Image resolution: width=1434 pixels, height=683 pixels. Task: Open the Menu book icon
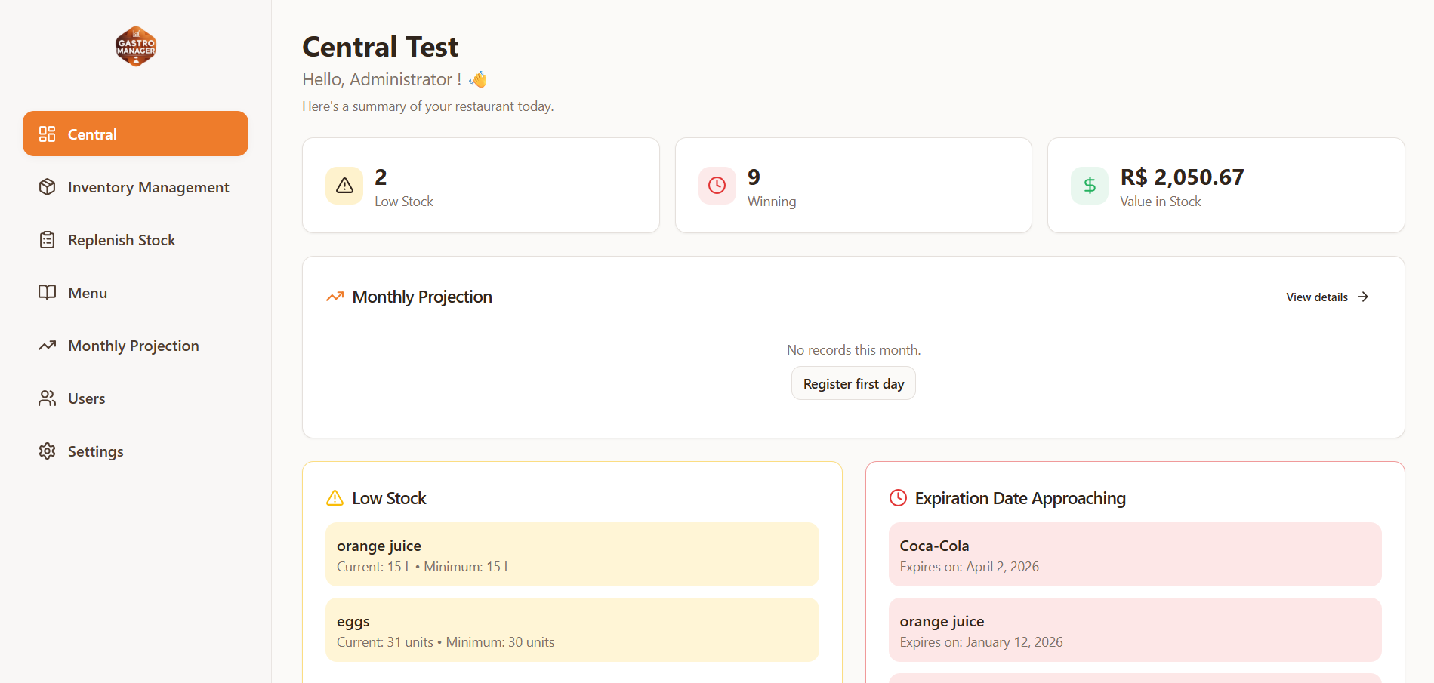point(47,292)
